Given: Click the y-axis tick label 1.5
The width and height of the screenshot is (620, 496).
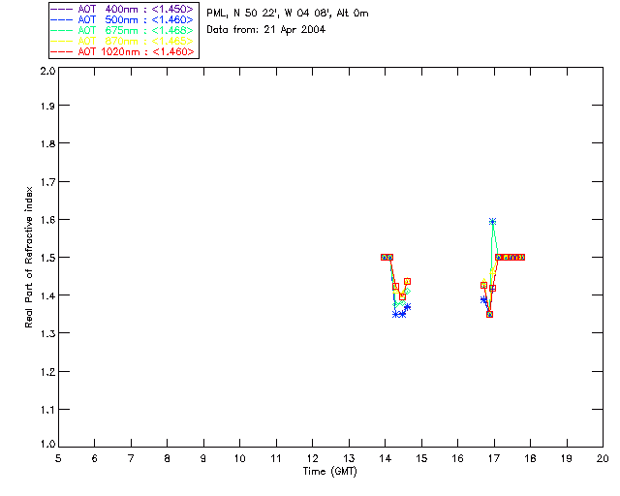Looking at the screenshot, I should [x=47, y=258].
